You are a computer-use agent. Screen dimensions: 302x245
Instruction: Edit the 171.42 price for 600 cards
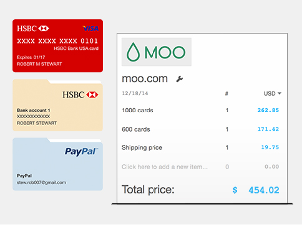(x=268, y=129)
